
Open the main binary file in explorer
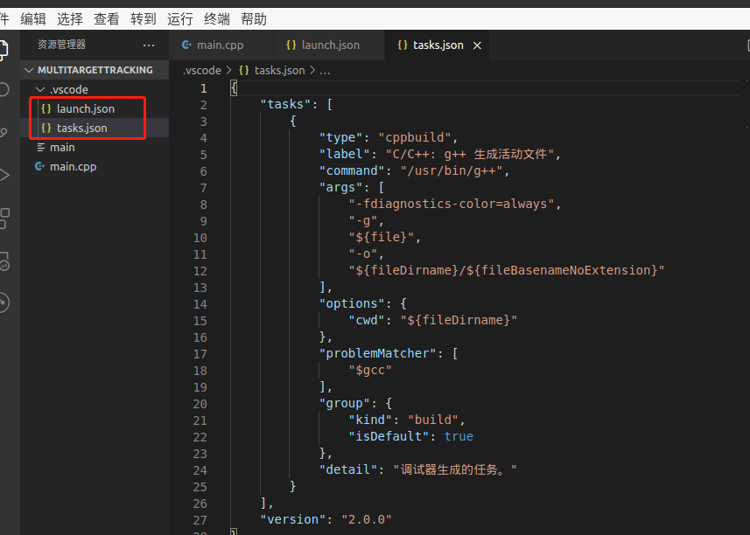(x=95, y=148)
